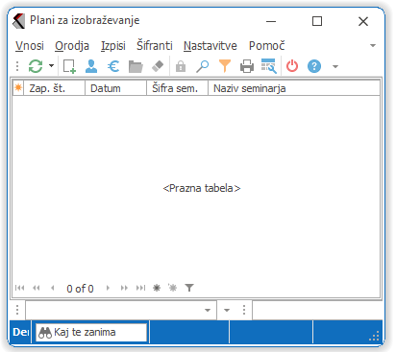This screenshot has height=352, width=396.
Task: Open the Šifranti menu
Action: pyautogui.click(x=155, y=45)
